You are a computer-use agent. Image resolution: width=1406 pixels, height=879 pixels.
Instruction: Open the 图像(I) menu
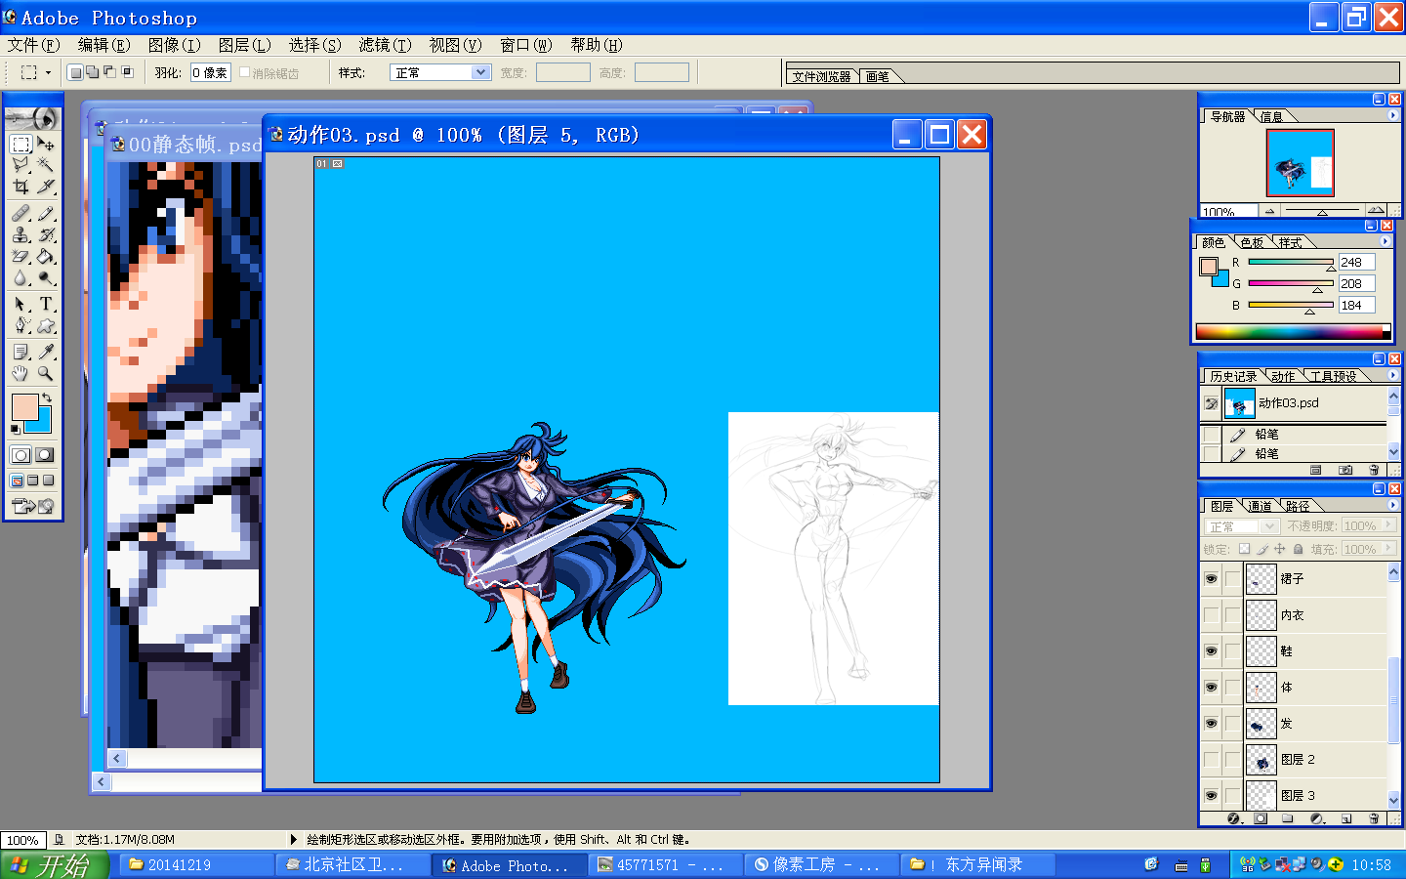point(174,45)
